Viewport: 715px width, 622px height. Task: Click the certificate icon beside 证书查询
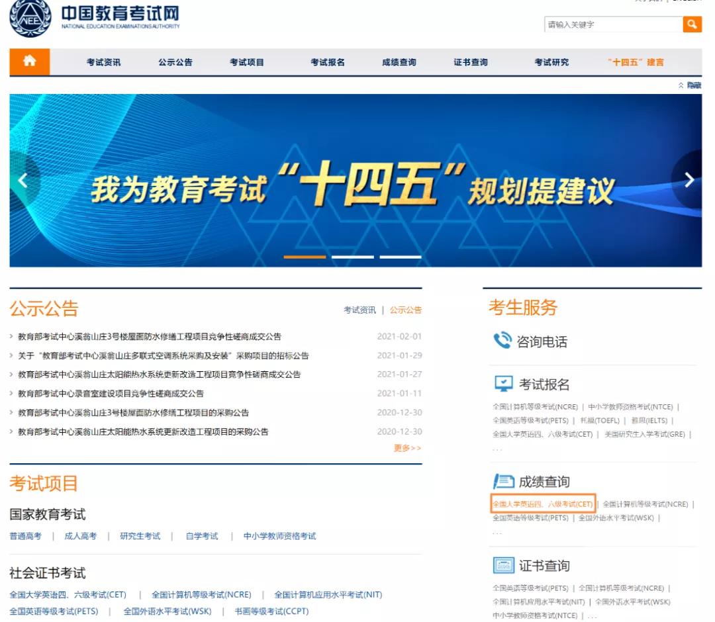coord(502,565)
